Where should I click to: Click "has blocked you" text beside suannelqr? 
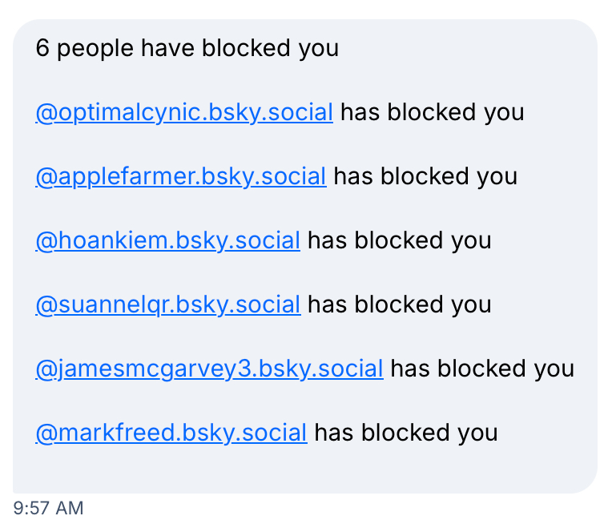(400, 304)
